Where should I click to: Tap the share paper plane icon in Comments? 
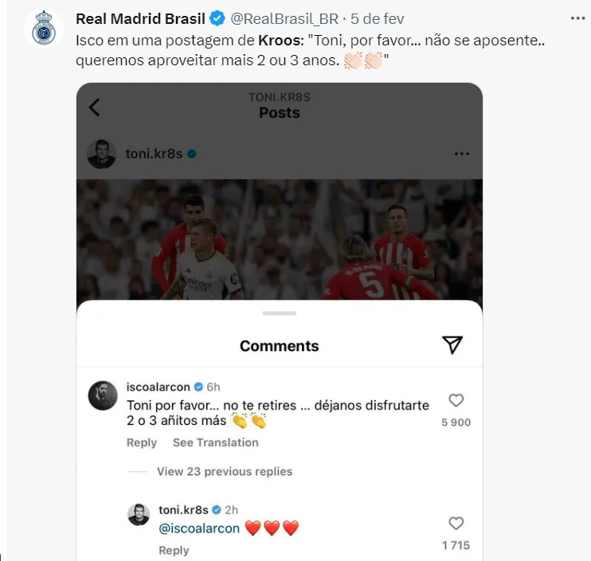pos(452,345)
